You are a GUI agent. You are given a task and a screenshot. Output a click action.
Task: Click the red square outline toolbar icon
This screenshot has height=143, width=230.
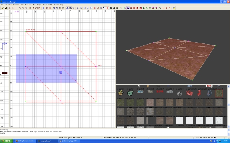click(50, 8)
